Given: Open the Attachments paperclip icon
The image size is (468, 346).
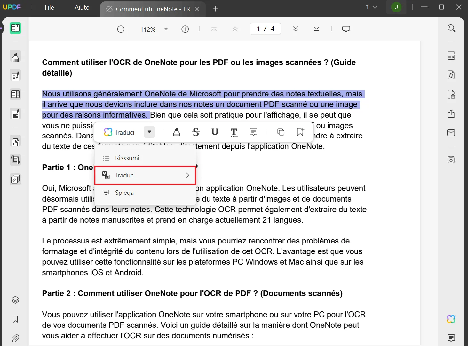Looking at the screenshot, I should click(15, 338).
